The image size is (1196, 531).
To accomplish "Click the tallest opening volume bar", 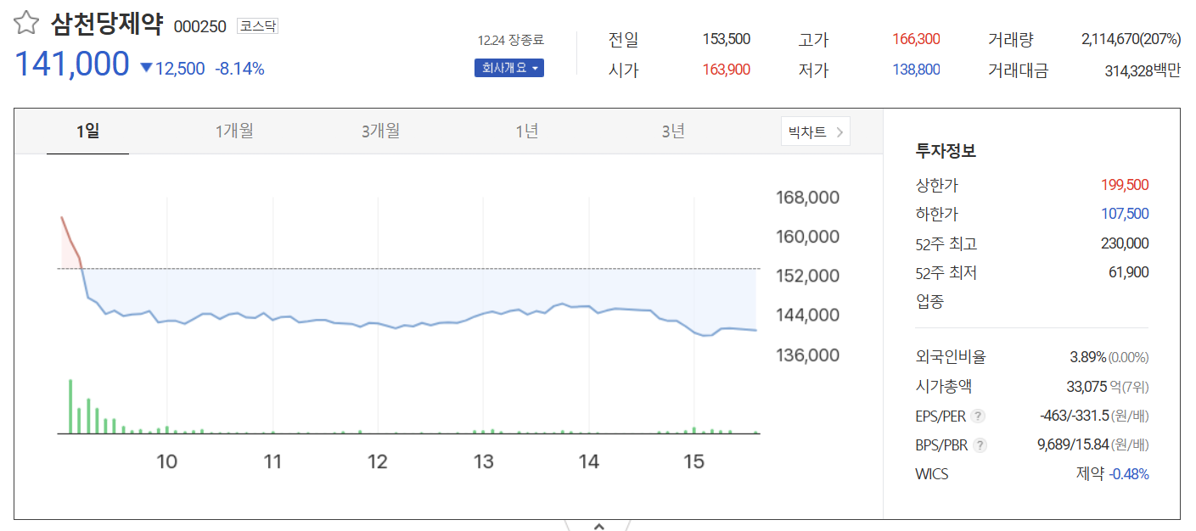I will point(70,406).
